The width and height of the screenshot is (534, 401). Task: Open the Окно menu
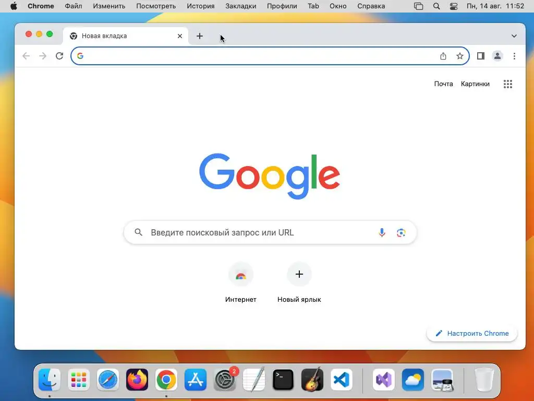coord(338,6)
